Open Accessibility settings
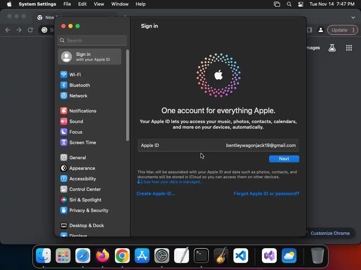 (x=90, y=179)
